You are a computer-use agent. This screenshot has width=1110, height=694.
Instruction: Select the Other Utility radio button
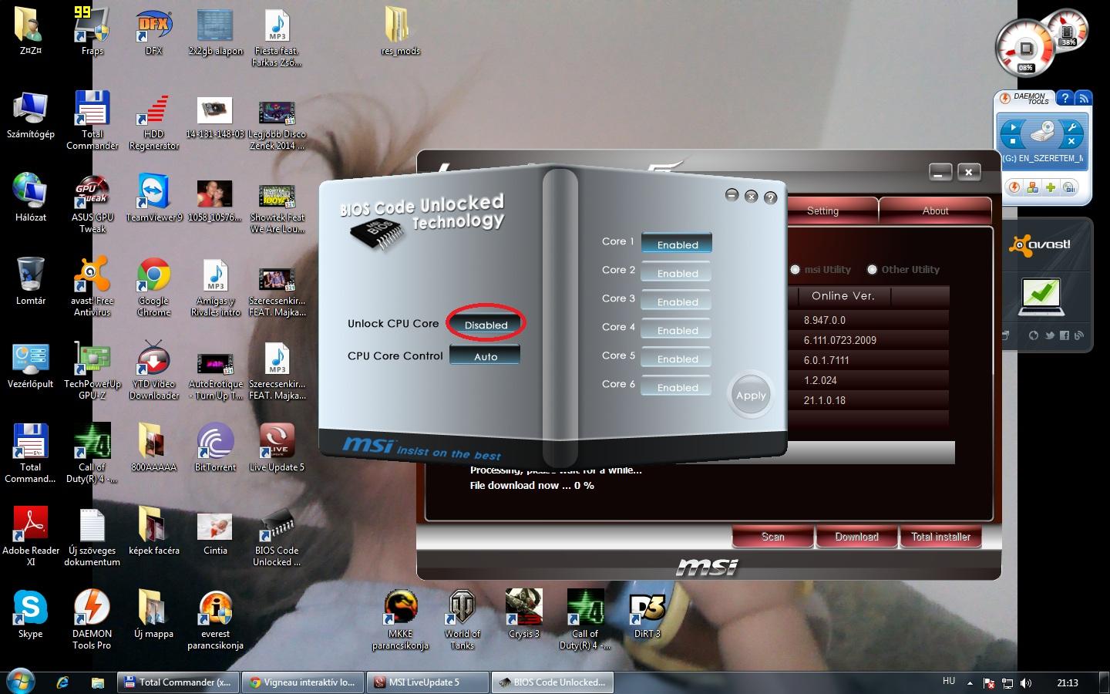coord(872,269)
